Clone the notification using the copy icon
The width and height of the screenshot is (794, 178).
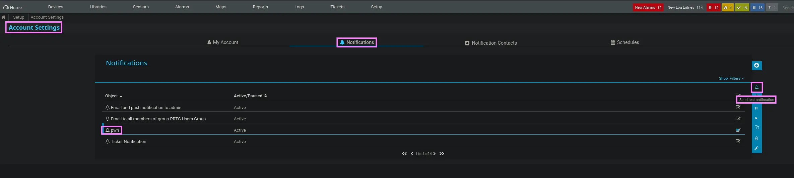click(x=756, y=128)
